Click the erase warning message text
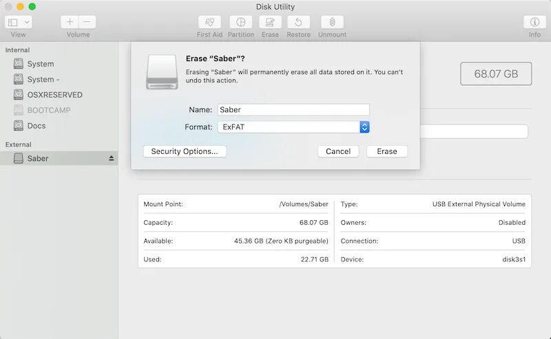551x339 pixels. coord(294,76)
